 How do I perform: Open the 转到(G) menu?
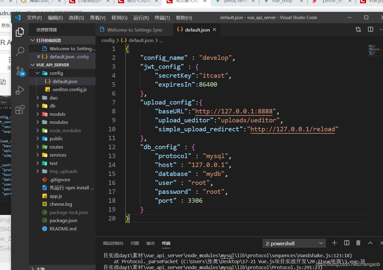(x=119, y=18)
